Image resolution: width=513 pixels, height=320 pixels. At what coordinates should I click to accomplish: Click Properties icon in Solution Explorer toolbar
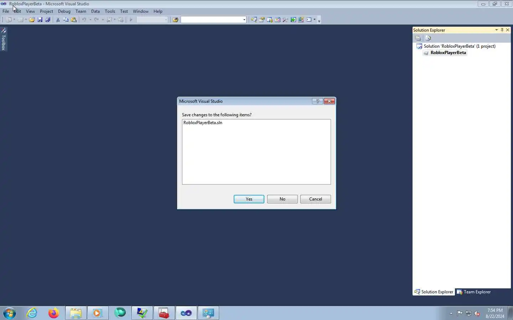click(x=418, y=38)
